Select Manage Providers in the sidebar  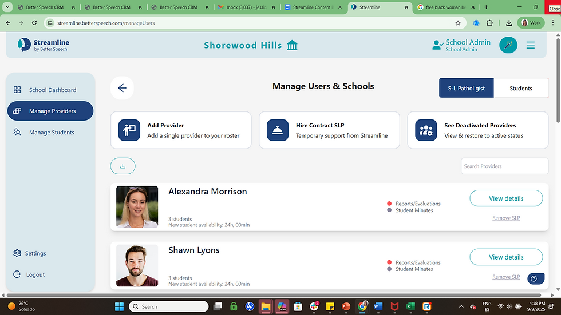(x=50, y=111)
